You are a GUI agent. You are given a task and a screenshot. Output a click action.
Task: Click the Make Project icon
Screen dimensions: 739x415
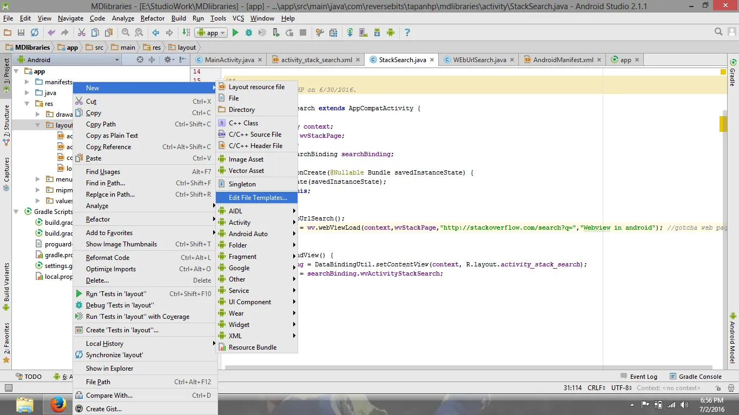coord(186,33)
